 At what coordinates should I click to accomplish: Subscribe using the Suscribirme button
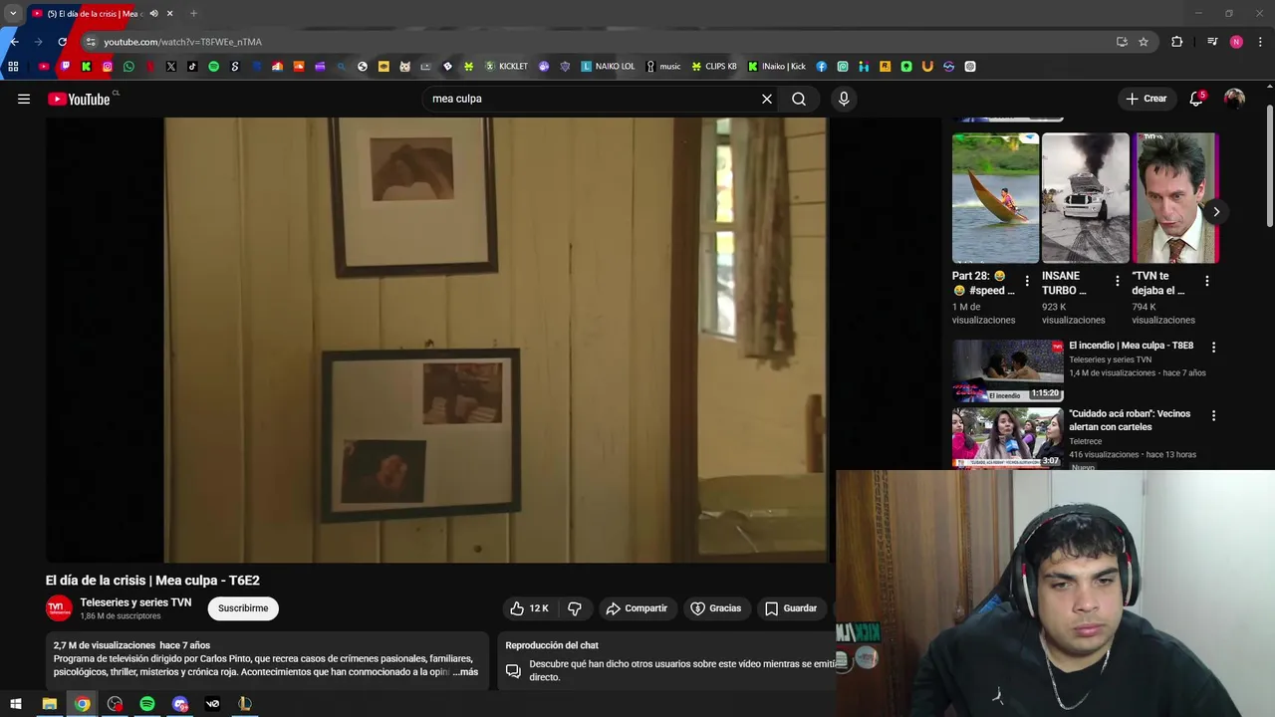coord(243,608)
